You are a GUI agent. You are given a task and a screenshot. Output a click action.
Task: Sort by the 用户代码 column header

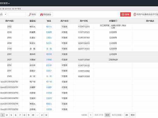(x=9, y=21)
